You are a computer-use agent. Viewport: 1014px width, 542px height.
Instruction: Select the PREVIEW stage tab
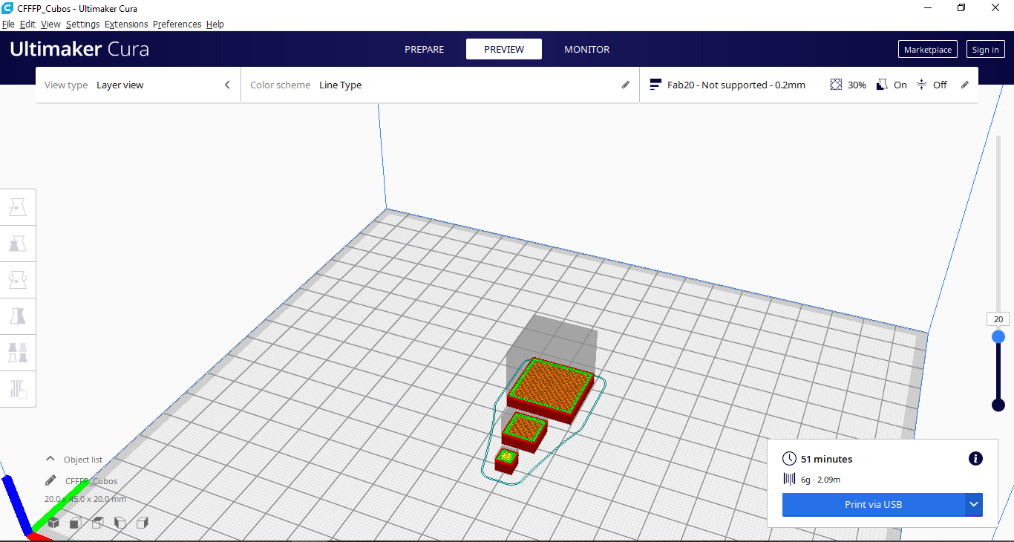pyautogui.click(x=504, y=50)
